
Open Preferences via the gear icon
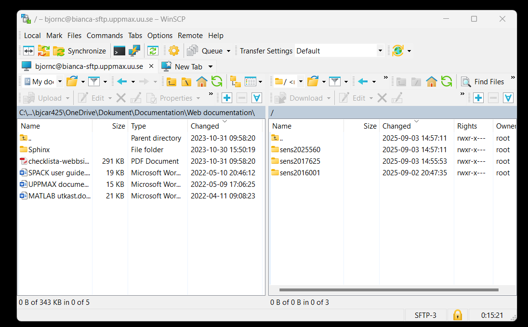174,51
